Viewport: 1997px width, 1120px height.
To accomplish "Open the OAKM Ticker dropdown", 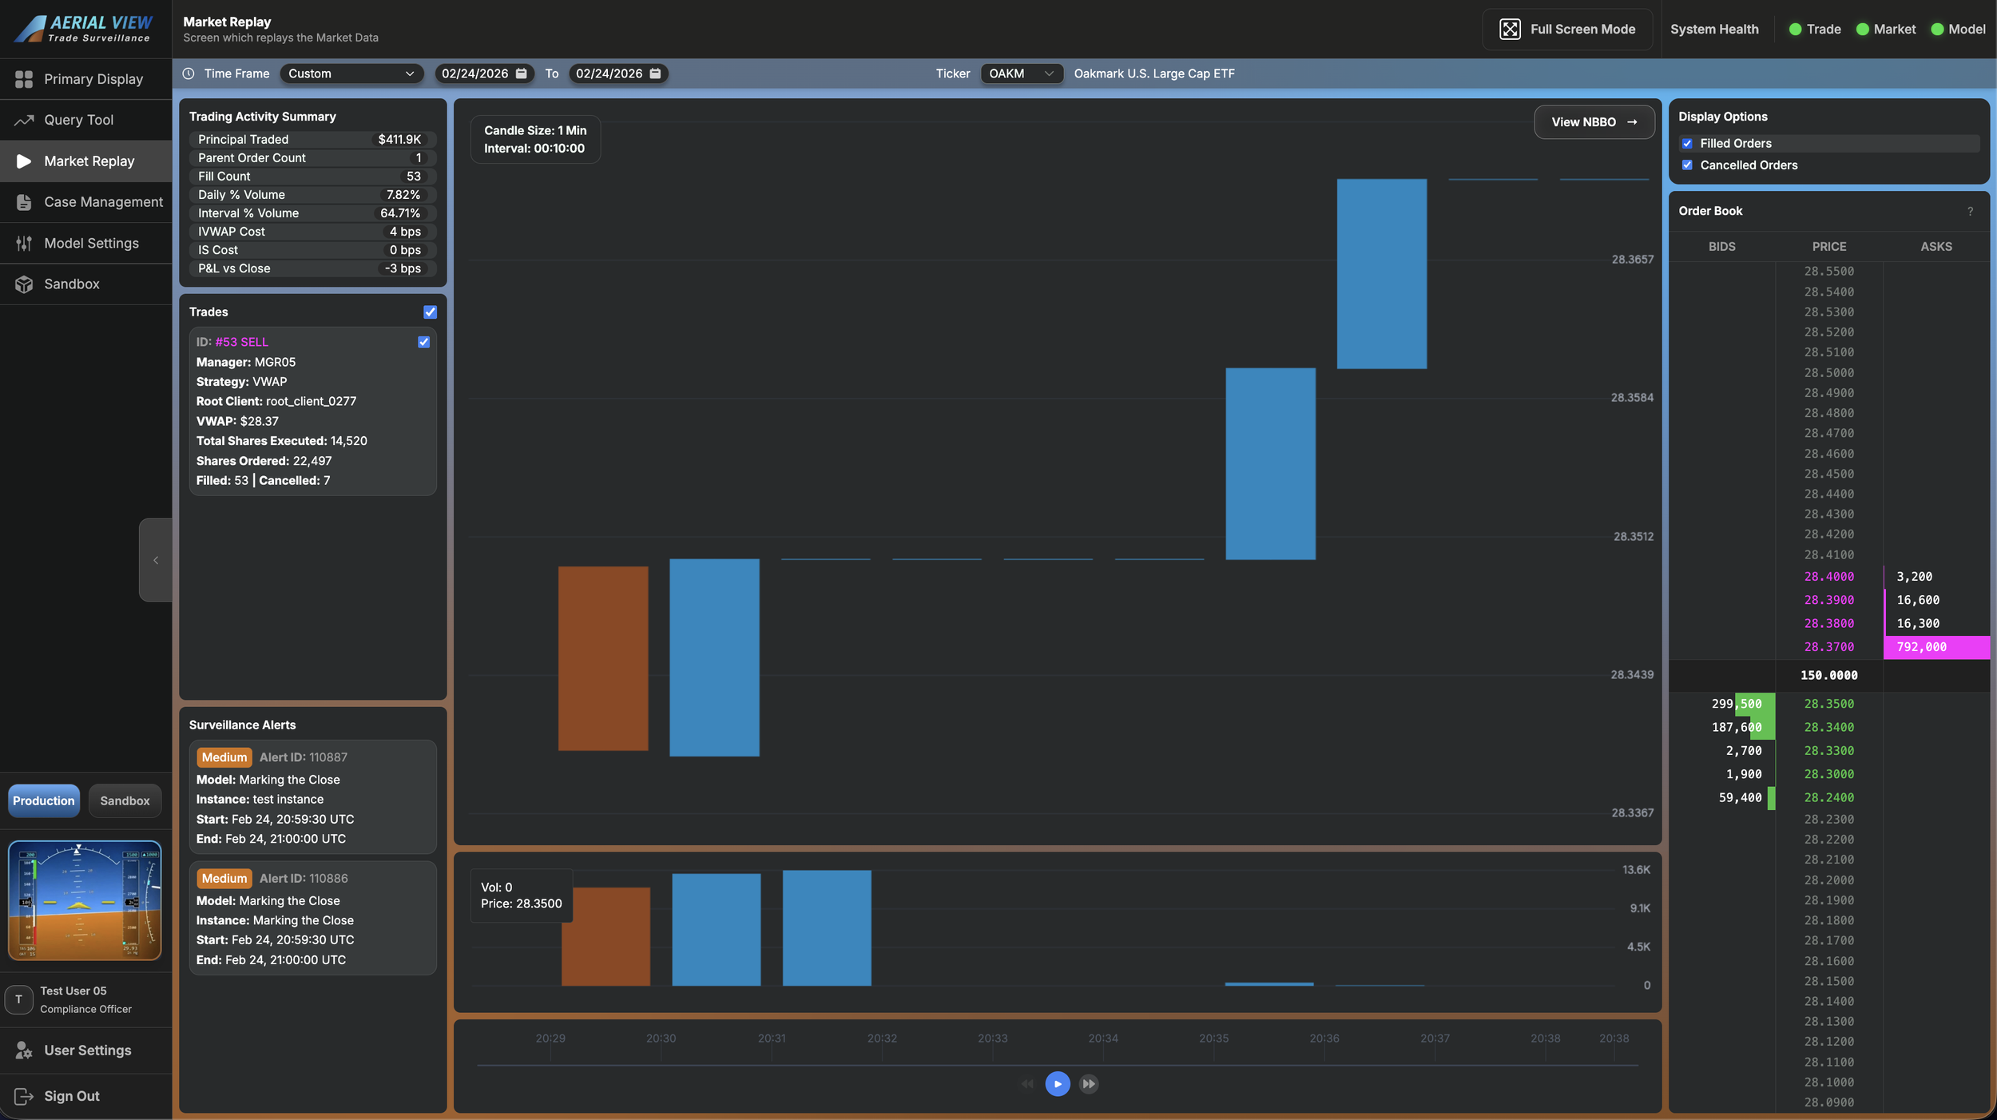I will click(1021, 73).
